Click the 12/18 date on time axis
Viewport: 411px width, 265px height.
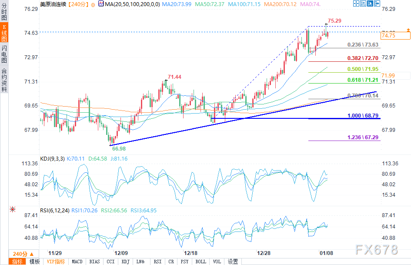pos(191,253)
